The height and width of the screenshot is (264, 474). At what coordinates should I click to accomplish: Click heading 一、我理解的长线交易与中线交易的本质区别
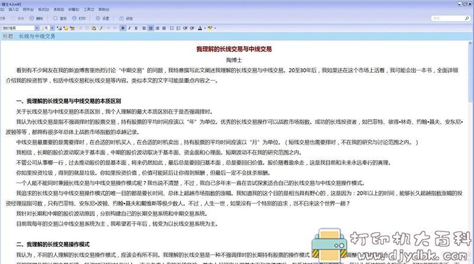pos(69,101)
